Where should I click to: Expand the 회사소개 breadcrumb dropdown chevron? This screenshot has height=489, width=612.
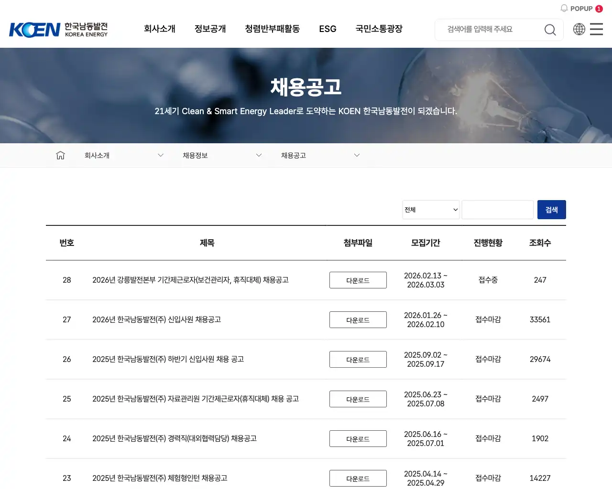161,155
